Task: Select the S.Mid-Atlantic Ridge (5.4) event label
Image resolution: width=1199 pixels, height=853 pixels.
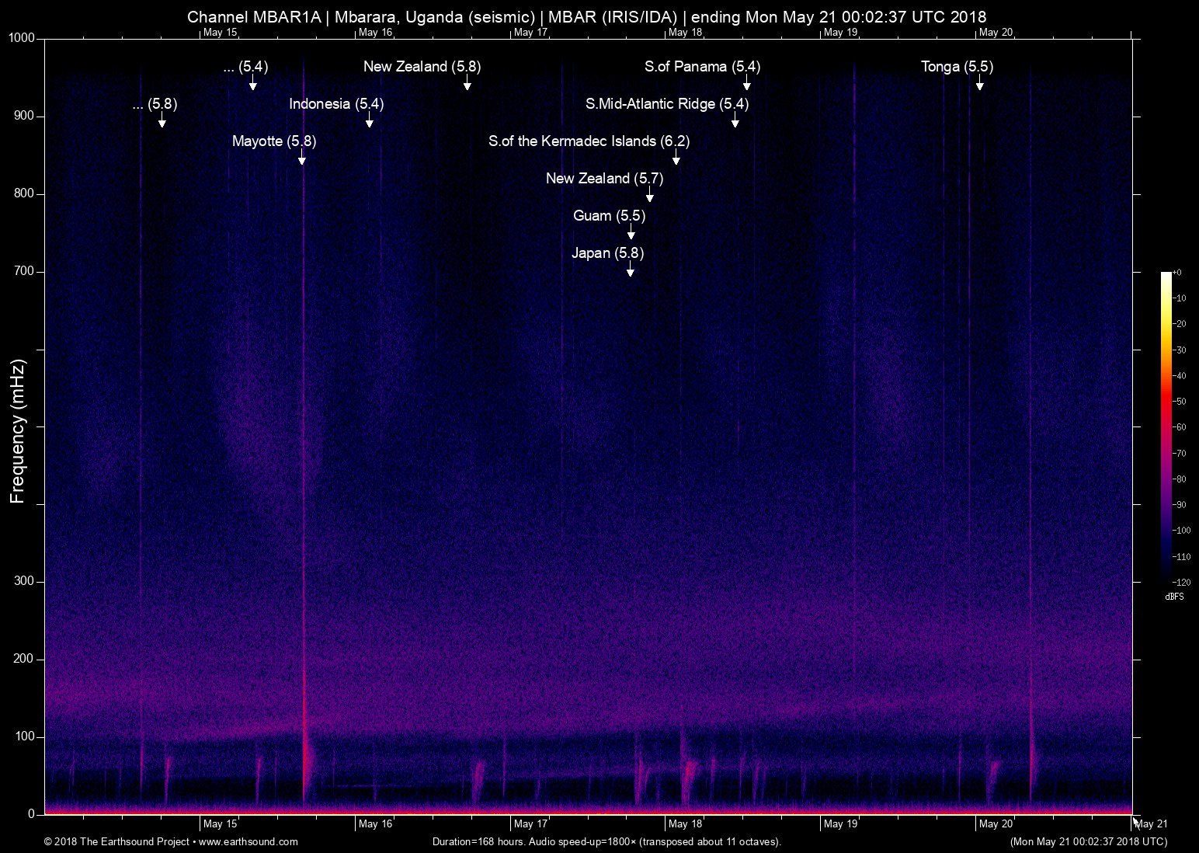Action: [667, 104]
